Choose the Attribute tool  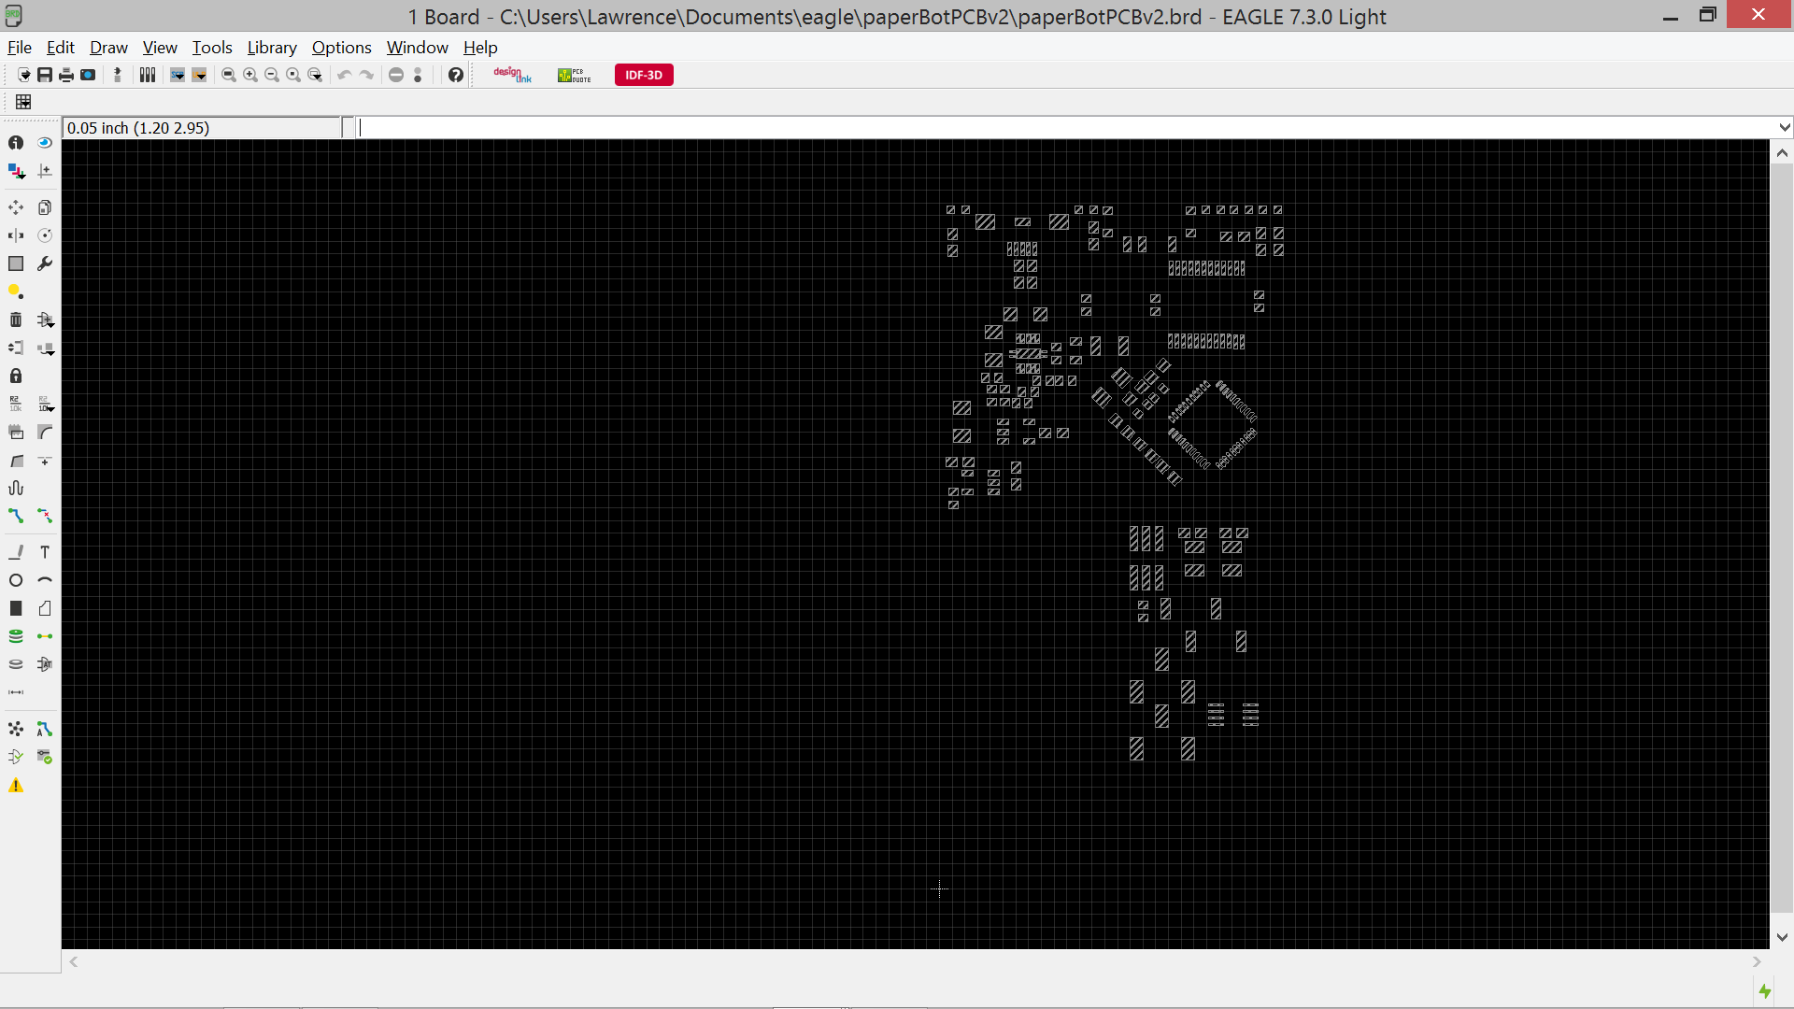point(45,664)
